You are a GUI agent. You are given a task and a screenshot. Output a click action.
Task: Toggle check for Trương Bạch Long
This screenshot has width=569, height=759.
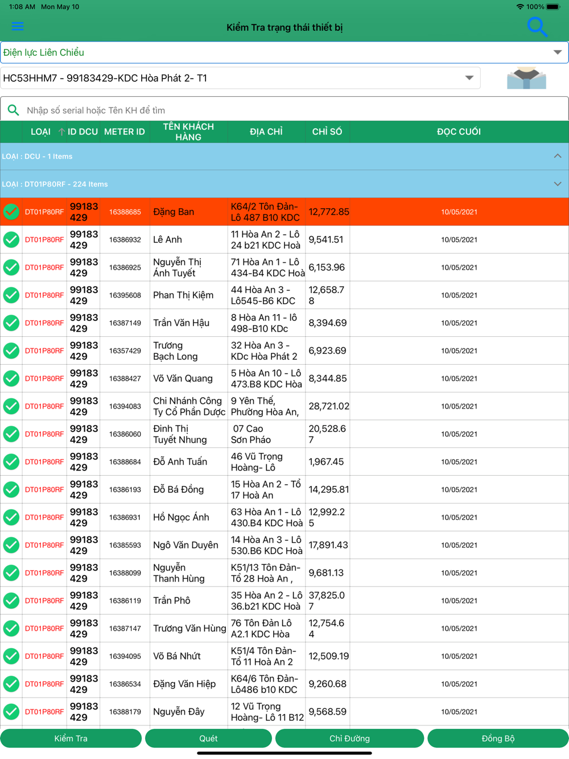(11, 350)
